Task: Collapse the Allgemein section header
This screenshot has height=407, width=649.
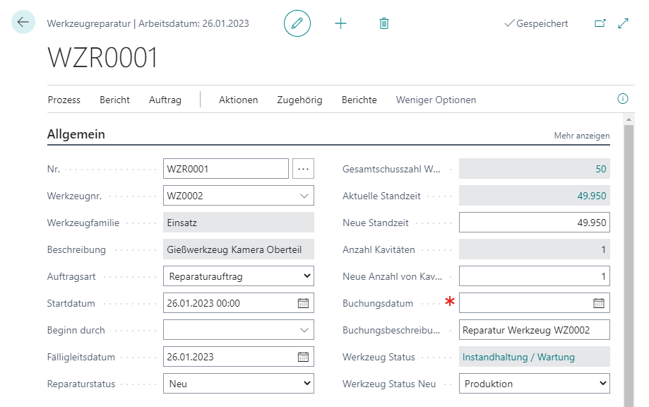Action: 76,134
